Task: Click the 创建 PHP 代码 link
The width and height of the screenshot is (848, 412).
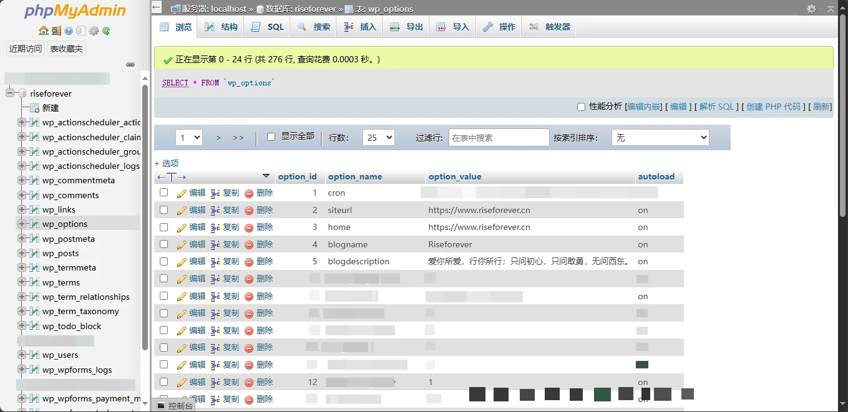Action: (x=773, y=107)
